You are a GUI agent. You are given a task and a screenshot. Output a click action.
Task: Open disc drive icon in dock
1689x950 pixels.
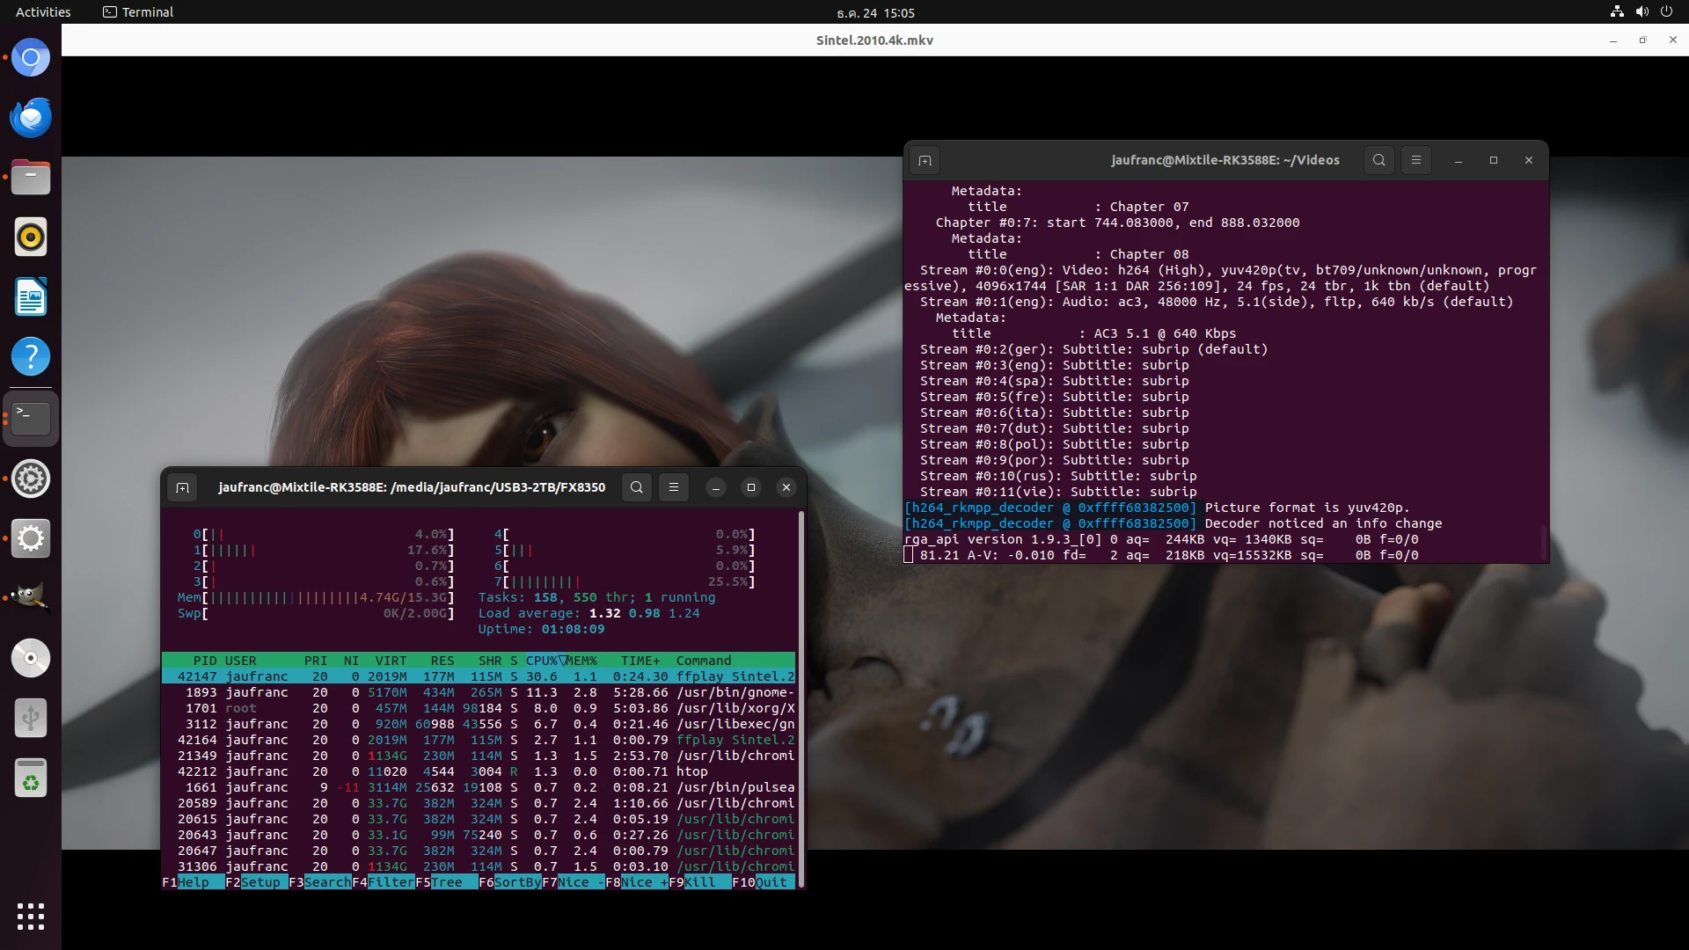31,658
